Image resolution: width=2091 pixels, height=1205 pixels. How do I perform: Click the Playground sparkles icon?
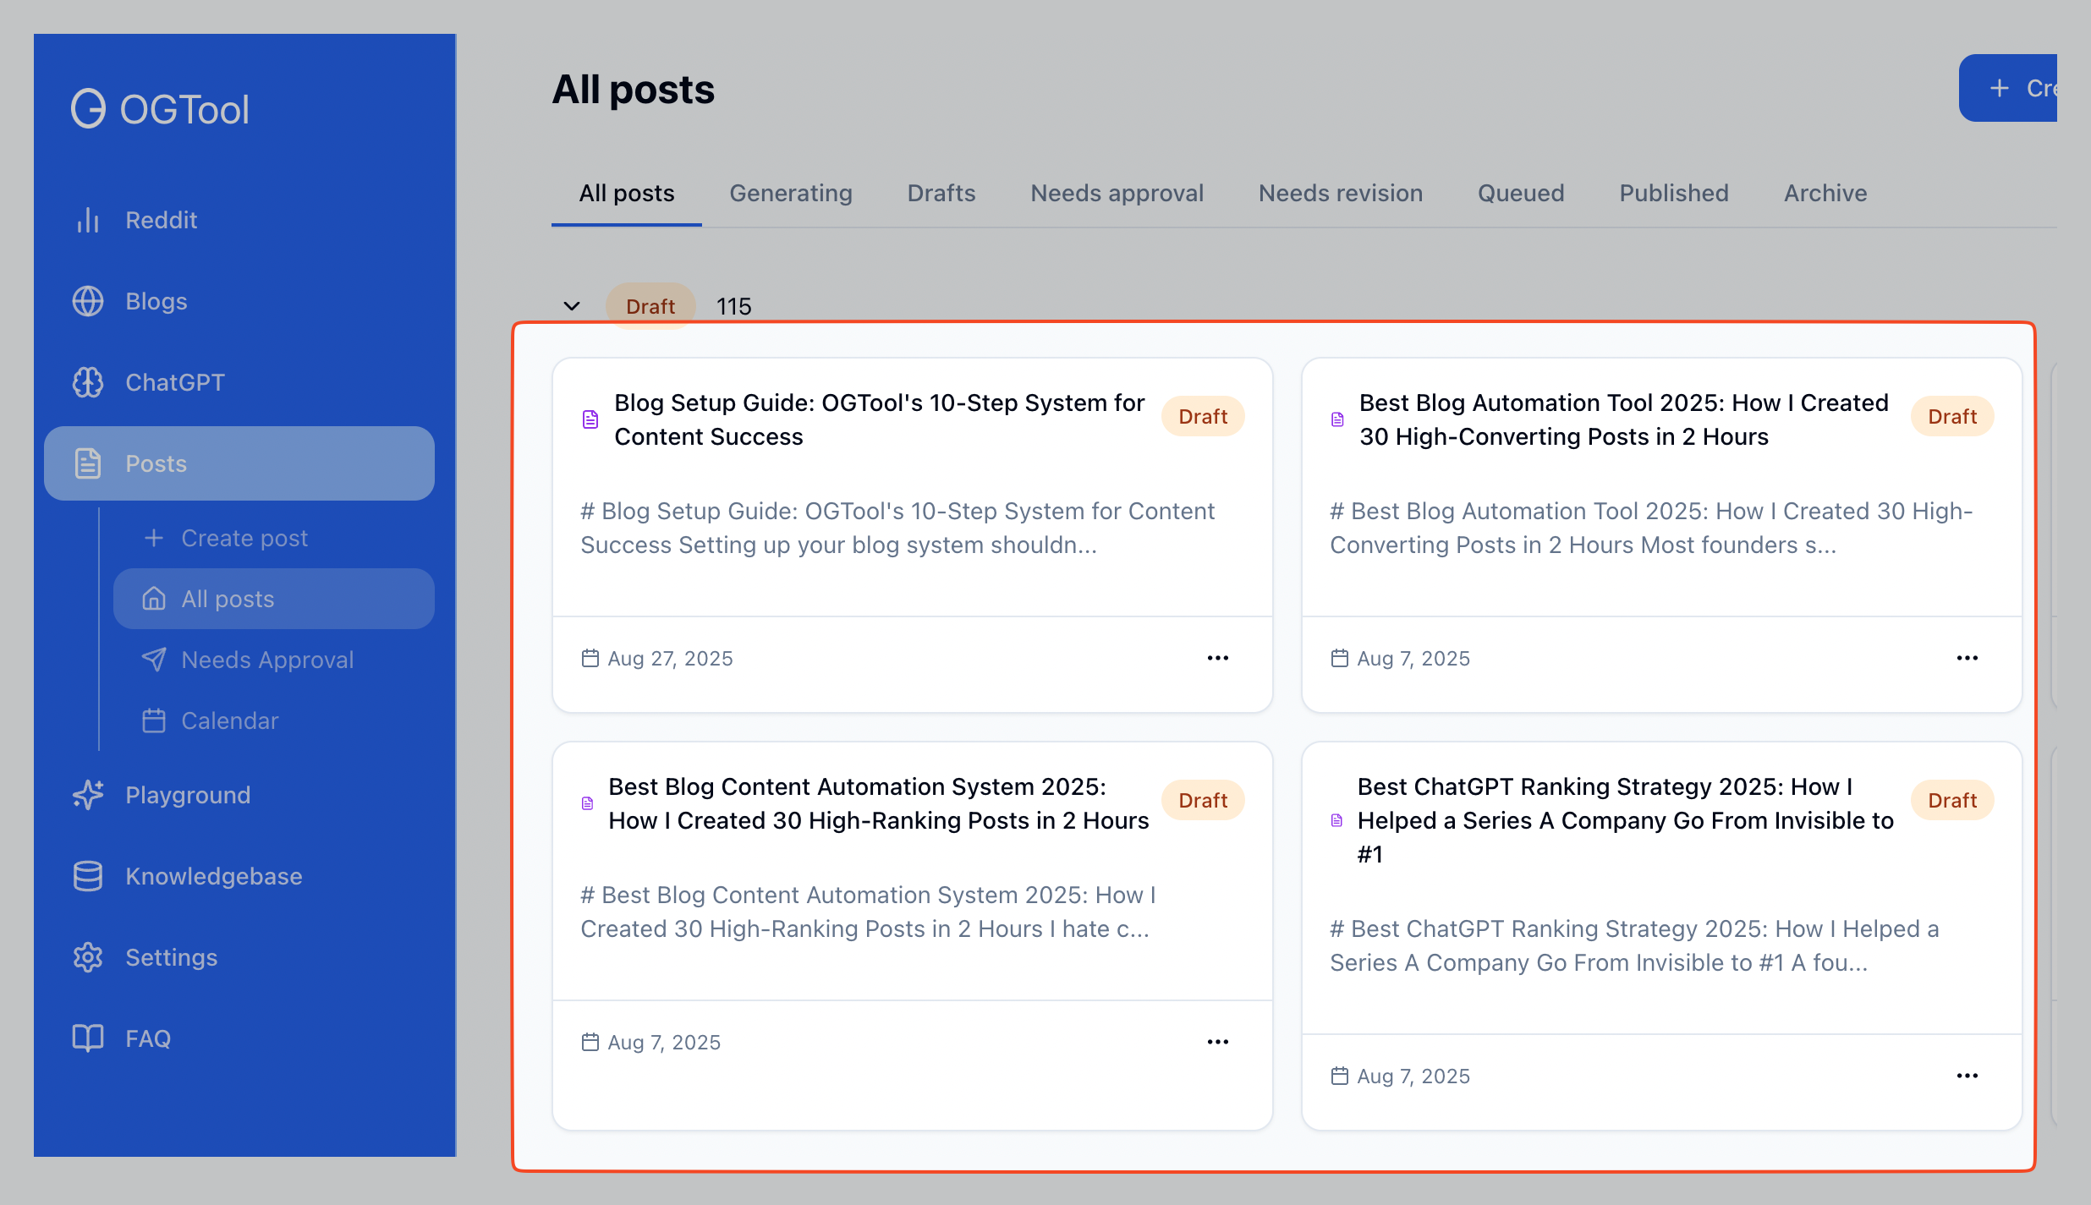click(x=88, y=795)
